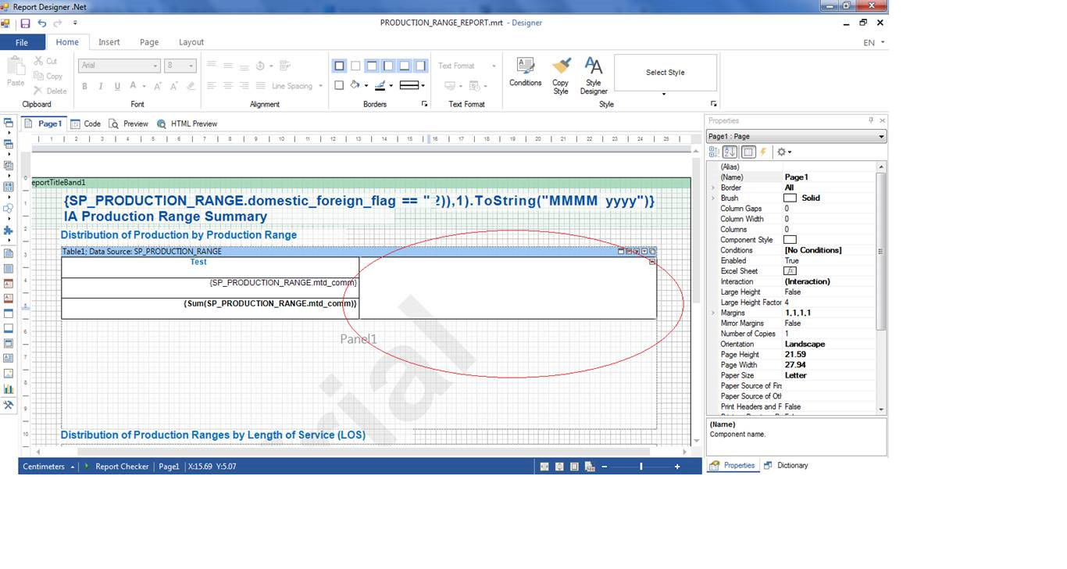1067x569 pixels.
Task: Click the border color pen icon
Action: tap(380, 86)
